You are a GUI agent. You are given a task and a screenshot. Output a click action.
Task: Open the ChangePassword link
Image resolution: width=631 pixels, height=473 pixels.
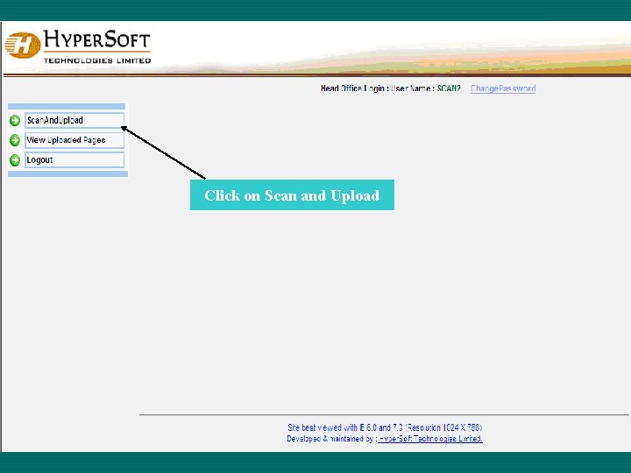click(503, 88)
